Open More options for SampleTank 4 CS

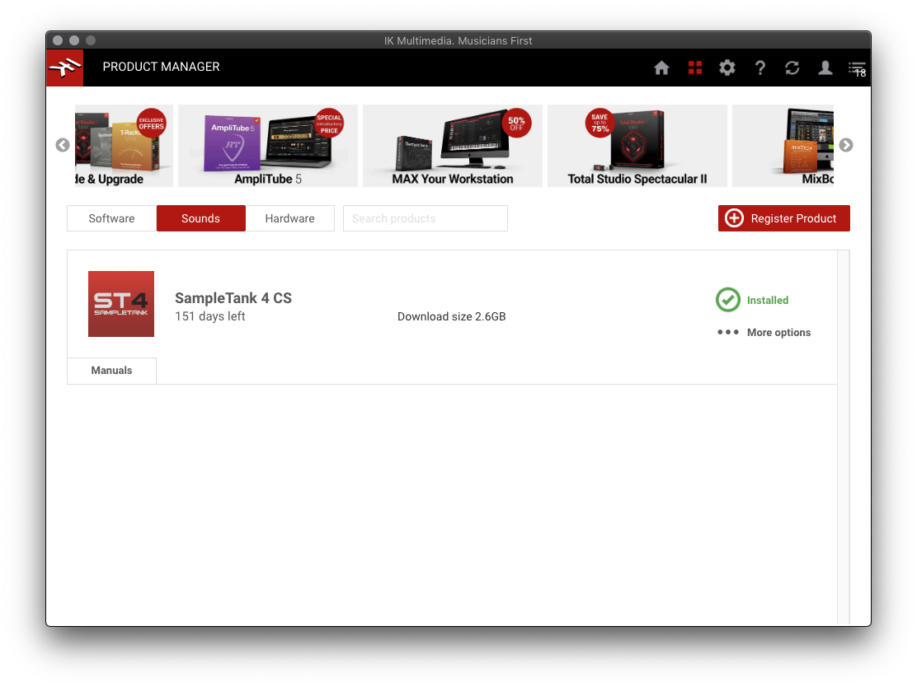pos(778,333)
